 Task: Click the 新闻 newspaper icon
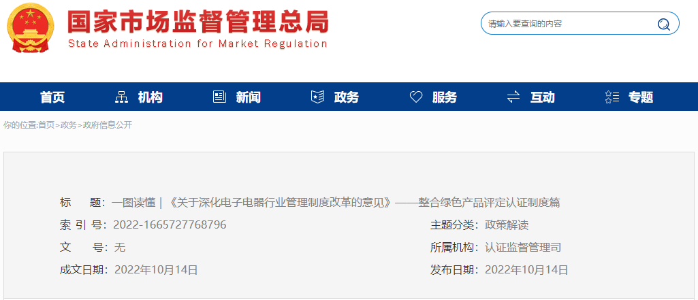point(219,97)
